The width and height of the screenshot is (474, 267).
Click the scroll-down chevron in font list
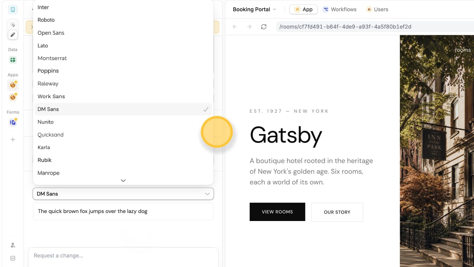coord(123,180)
